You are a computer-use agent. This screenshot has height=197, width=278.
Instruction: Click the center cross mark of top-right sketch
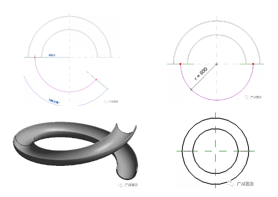click(x=216, y=64)
